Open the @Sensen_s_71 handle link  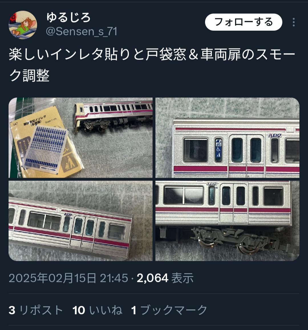[x=81, y=32]
